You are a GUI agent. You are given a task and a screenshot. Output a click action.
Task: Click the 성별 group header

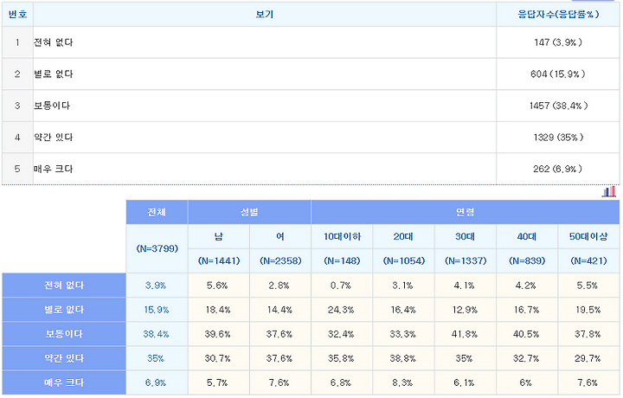coord(249,212)
